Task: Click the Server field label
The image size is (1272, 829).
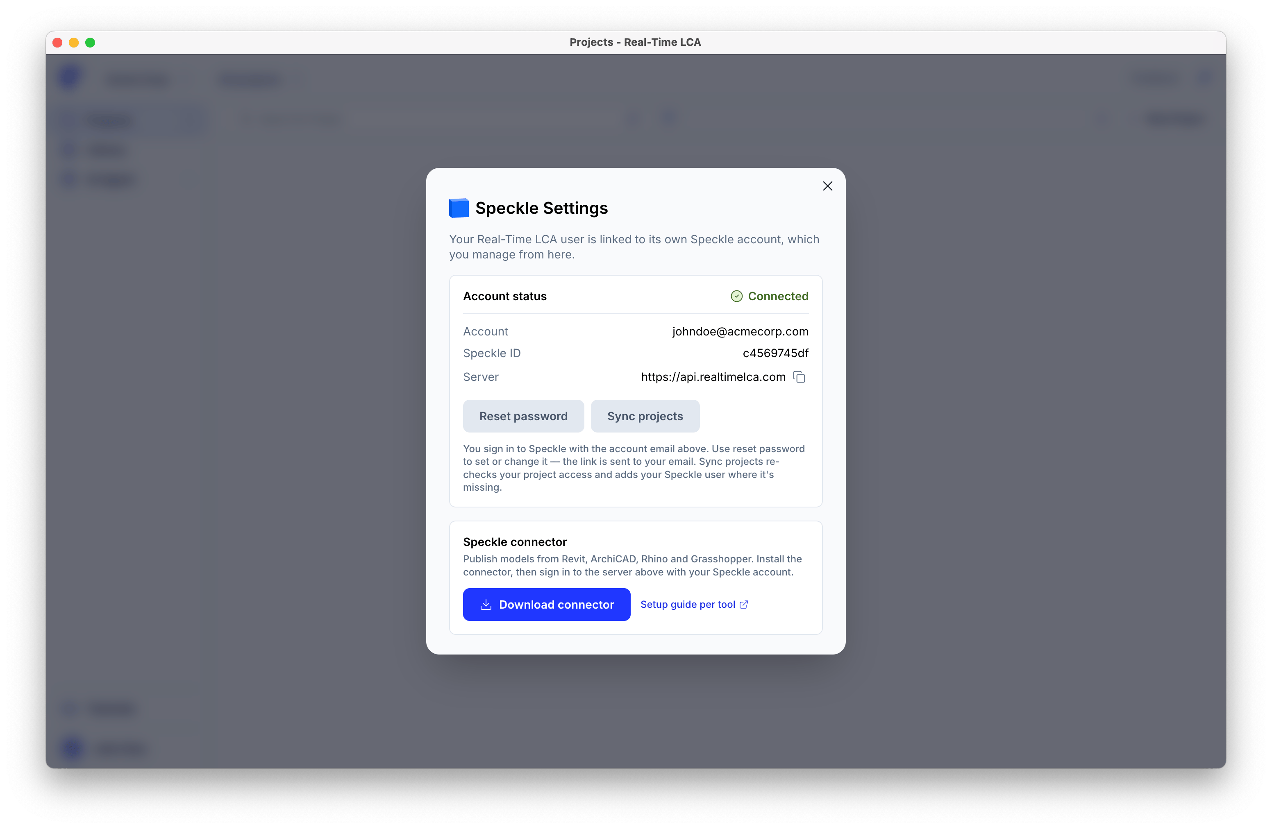Action: coord(480,377)
